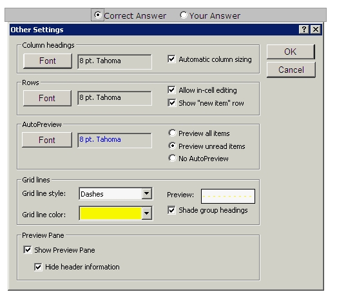Select the Correct Answer radio button
Viewport: 337px width, 301px height.
coord(98,15)
